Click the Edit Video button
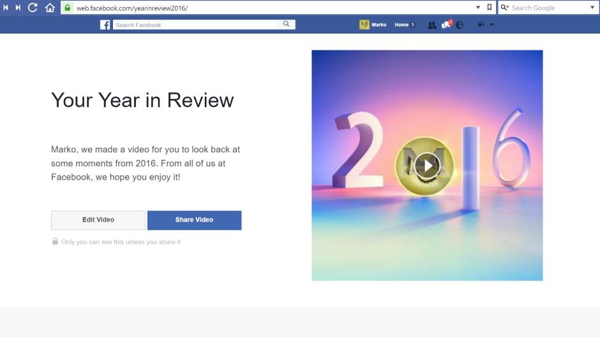This screenshot has width=600, height=337. [98, 220]
